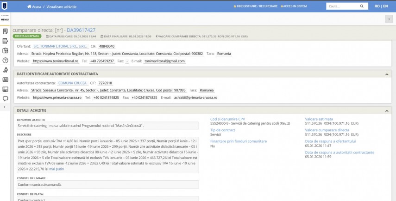
Task: Open the auction gavel sidebar icon
Action: [x=5, y=70]
